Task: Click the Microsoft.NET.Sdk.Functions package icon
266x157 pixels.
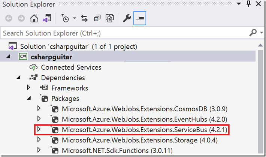Action: pyautogui.click(x=55, y=150)
